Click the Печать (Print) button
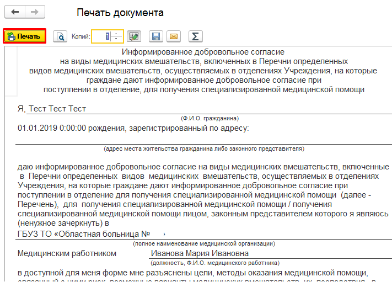This screenshot has width=392, height=287. tap(24, 36)
